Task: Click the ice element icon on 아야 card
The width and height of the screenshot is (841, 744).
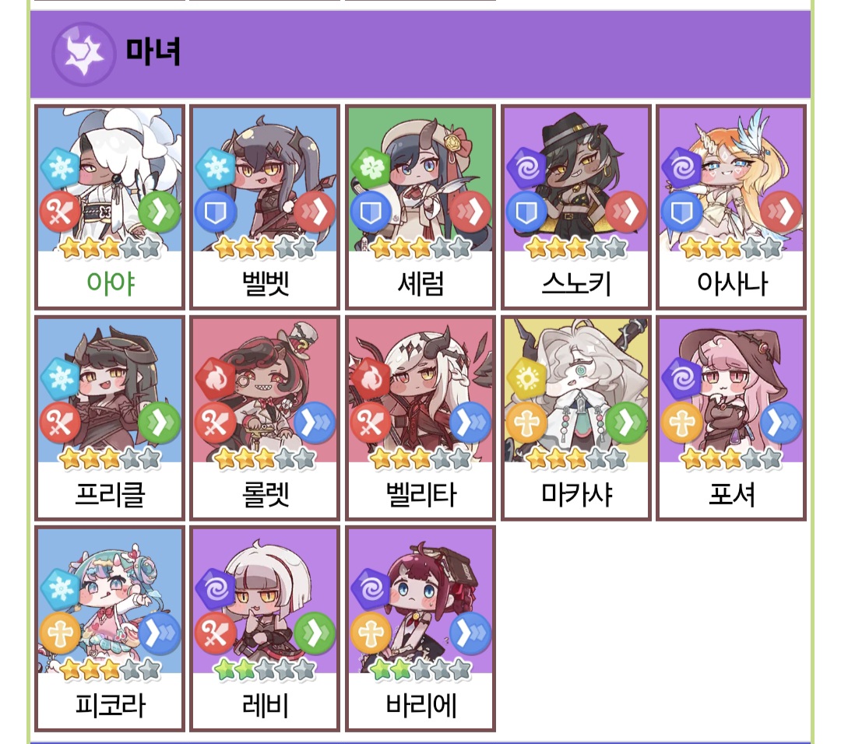Action: pyautogui.click(x=61, y=168)
